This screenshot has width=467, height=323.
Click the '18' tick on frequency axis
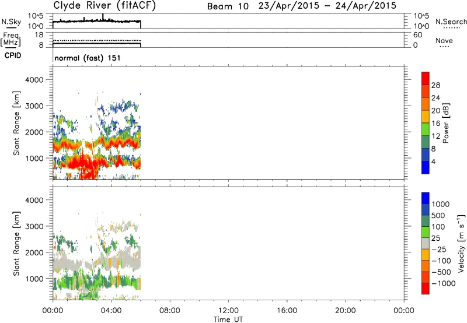pyautogui.click(x=39, y=35)
